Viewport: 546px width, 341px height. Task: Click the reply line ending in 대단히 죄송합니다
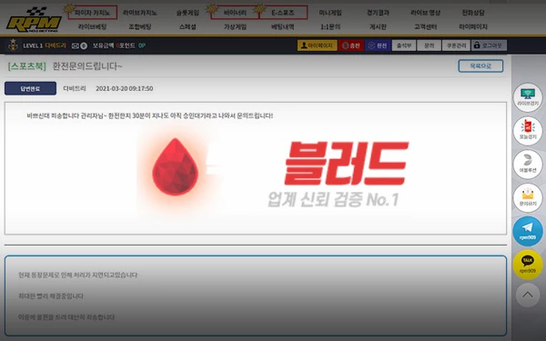pyautogui.click(x=66, y=317)
